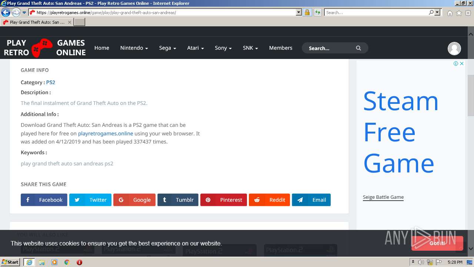This screenshot has height=267, width=474.
Task: Show hidden system tray icons
Action: tap(413, 262)
